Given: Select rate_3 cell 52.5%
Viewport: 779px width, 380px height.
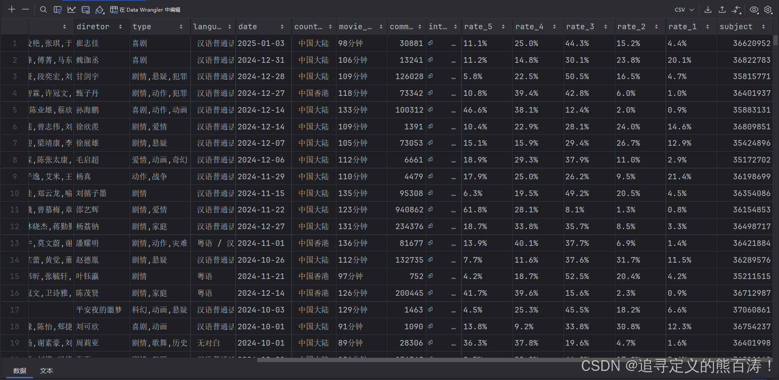Looking at the screenshot, I should [589, 276].
